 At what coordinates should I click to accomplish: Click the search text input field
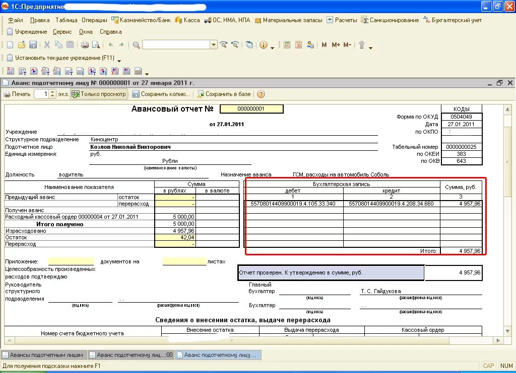pyautogui.click(x=176, y=45)
